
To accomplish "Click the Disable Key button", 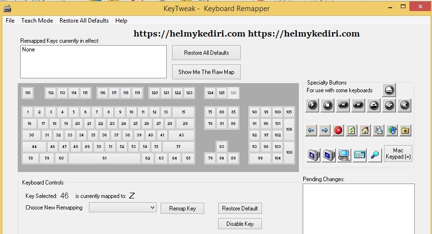I will tap(240, 224).
